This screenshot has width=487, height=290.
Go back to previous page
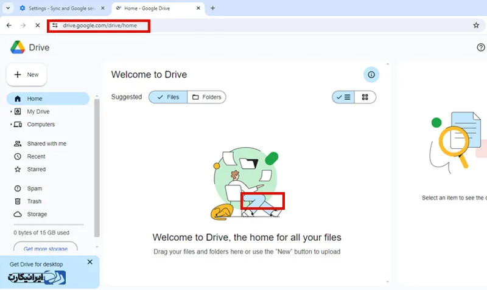pos(9,26)
